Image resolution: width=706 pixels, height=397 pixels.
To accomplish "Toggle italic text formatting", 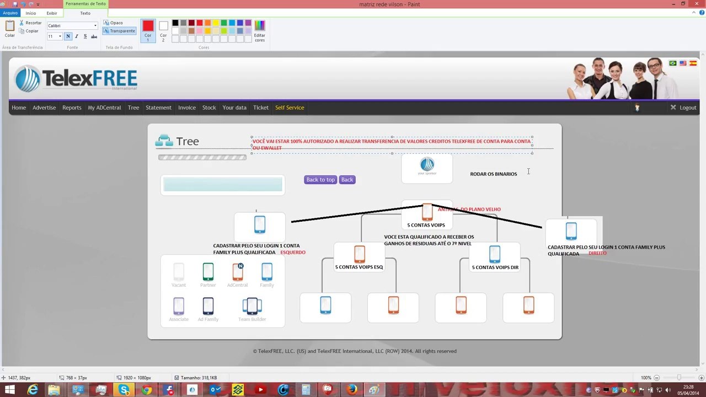I will click(76, 36).
